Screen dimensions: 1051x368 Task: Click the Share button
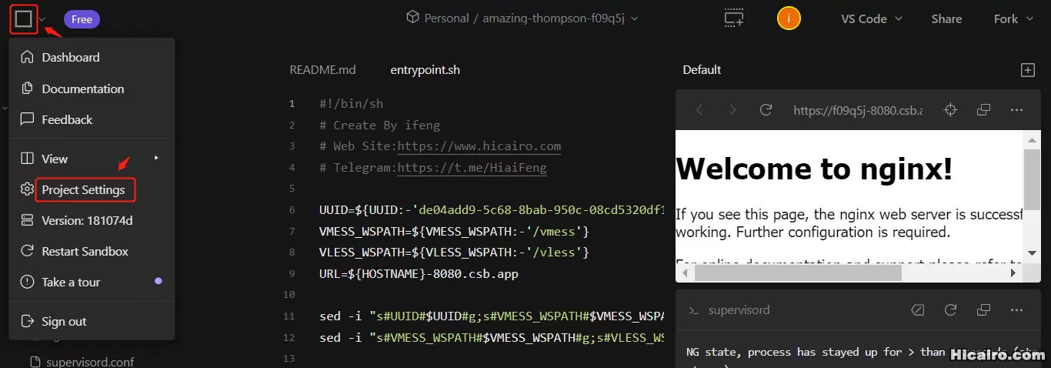(x=946, y=19)
